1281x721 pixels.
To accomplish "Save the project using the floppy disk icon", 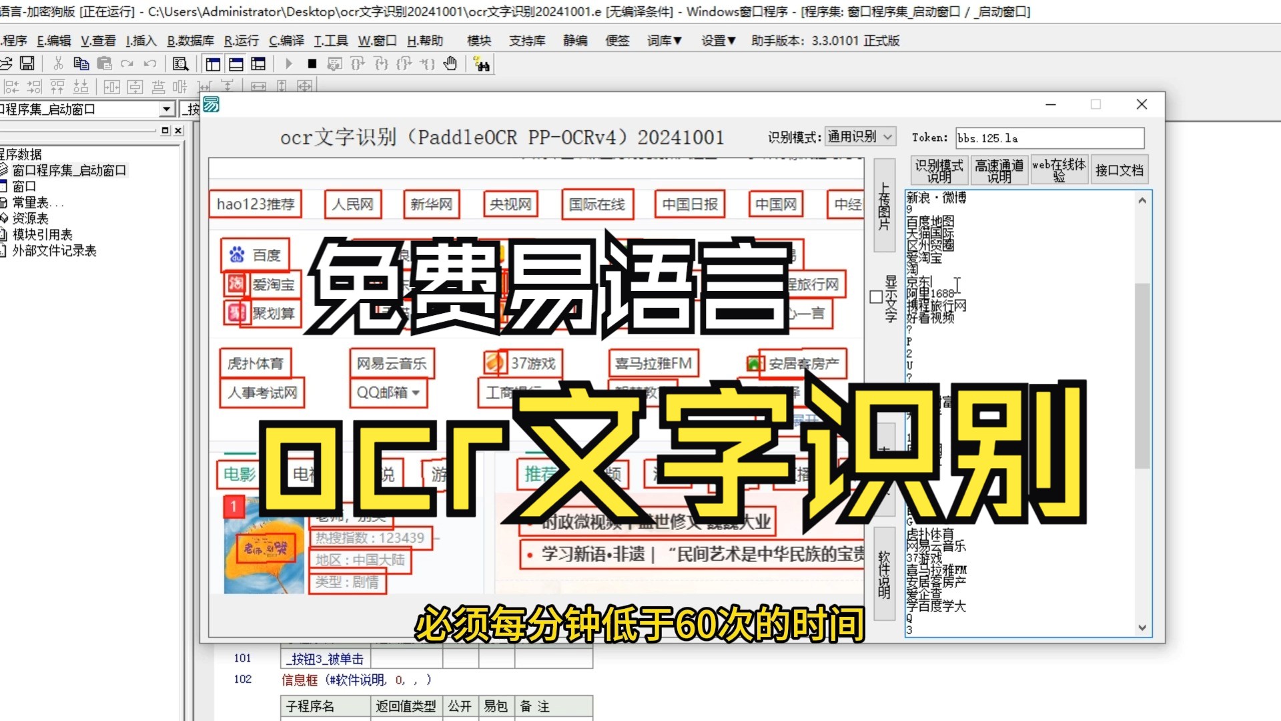I will 28,63.
